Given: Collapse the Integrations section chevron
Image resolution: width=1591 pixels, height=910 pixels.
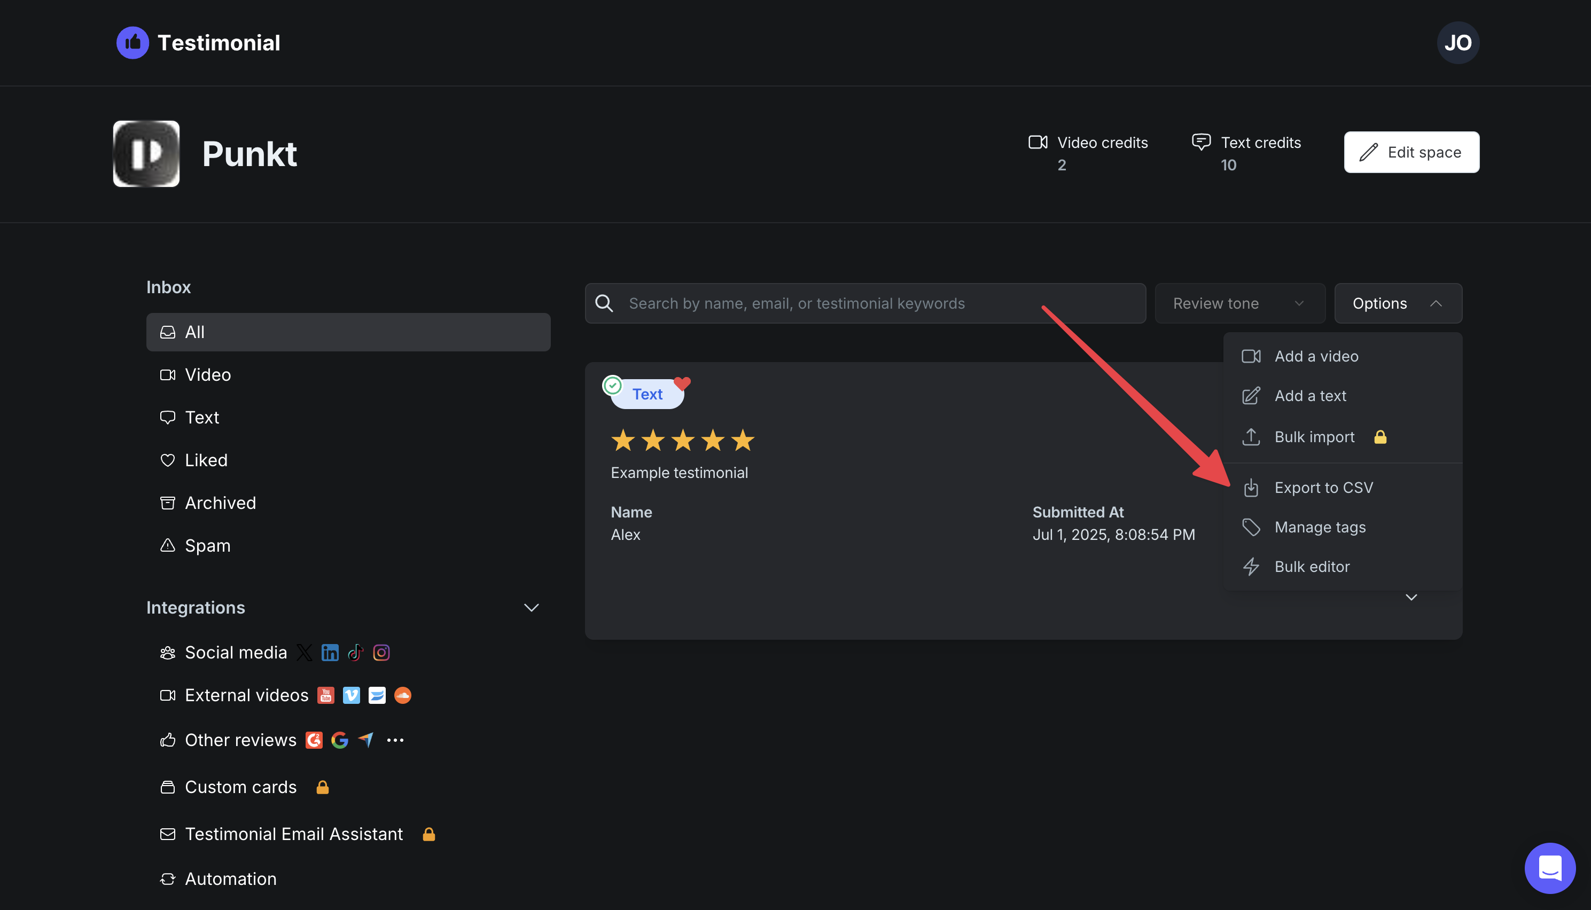Looking at the screenshot, I should [531, 608].
